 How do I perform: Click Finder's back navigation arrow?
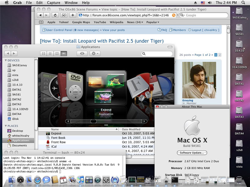coord(8,53)
